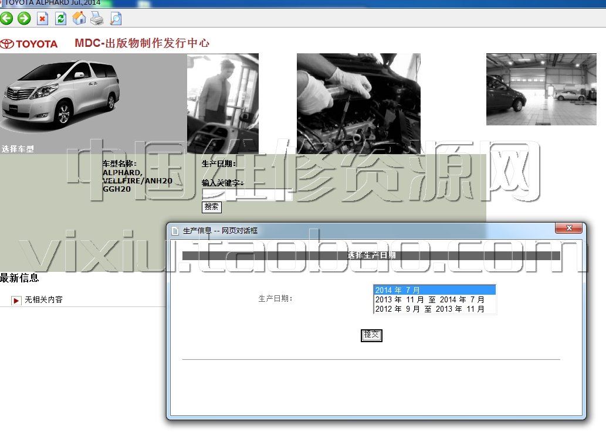Viewport: 606px width, 433px height.
Task: Open the engine repair photo
Action: tap(358, 104)
